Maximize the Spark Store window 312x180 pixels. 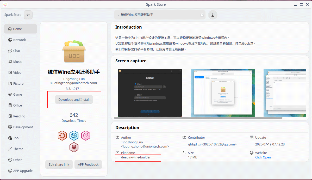pos(302,5)
